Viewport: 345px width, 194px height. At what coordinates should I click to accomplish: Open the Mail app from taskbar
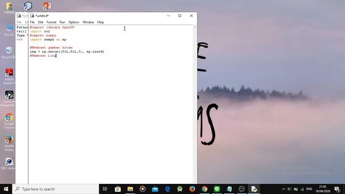tap(155, 189)
